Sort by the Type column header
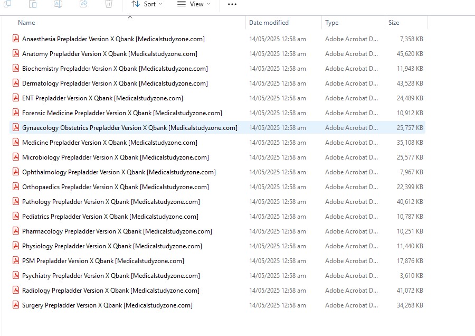The height and width of the screenshot is (336, 475). point(332,23)
